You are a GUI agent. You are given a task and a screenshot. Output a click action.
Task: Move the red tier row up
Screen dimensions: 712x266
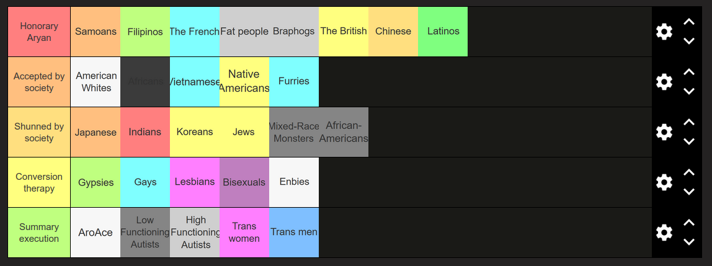coord(688,22)
